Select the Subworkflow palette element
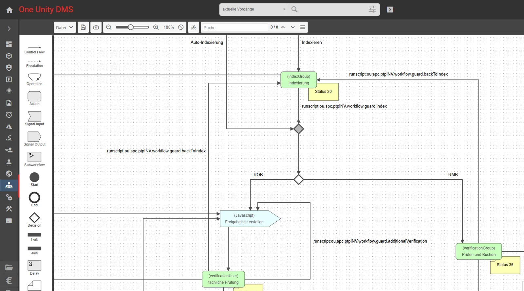Screen dimensions: 524x291 pos(34,159)
